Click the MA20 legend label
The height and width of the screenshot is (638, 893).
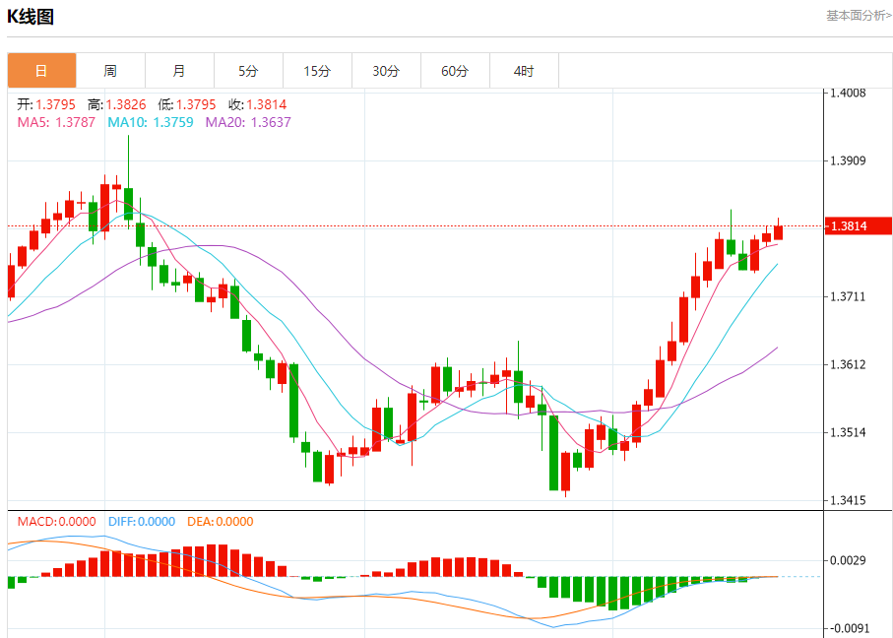(x=248, y=122)
